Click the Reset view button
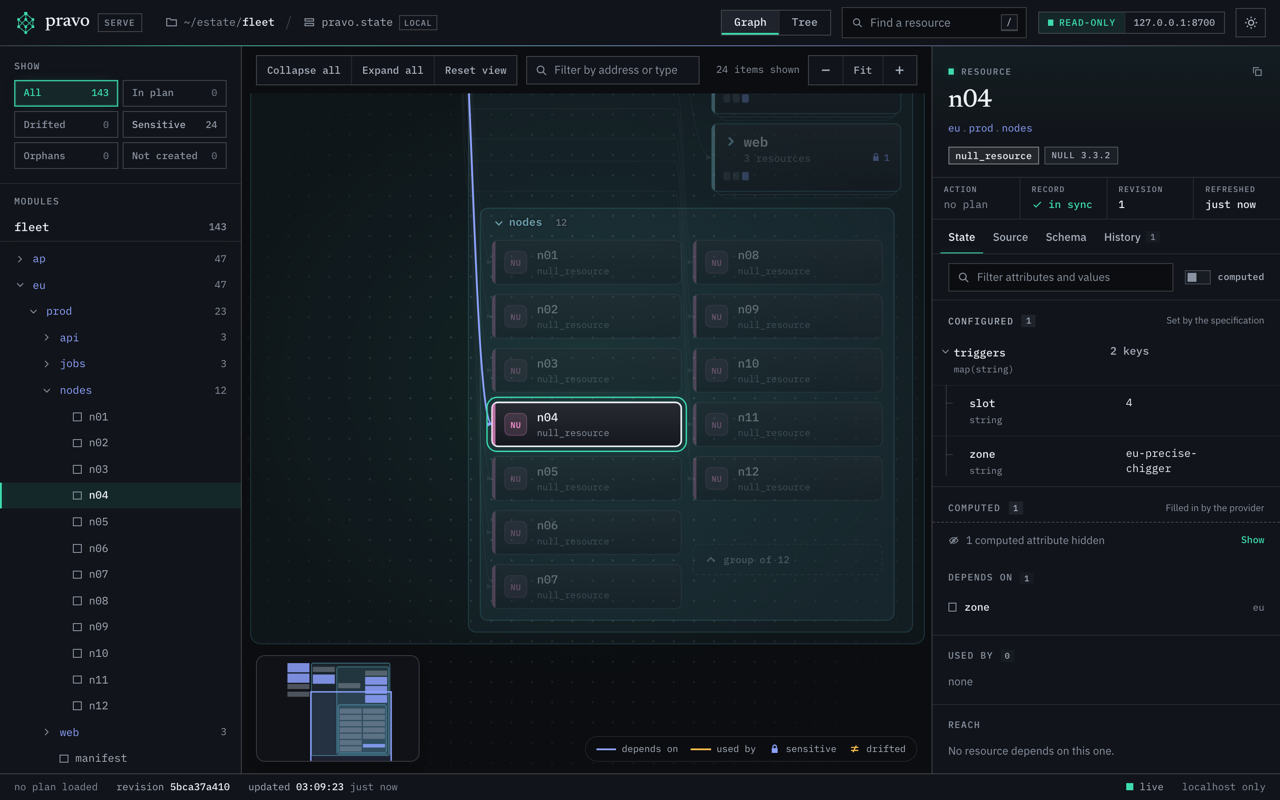This screenshot has width=1280, height=800. [x=476, y=70]
